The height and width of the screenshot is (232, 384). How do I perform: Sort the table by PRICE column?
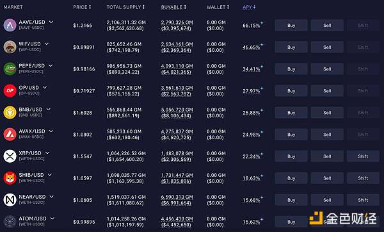coord(83,7)
